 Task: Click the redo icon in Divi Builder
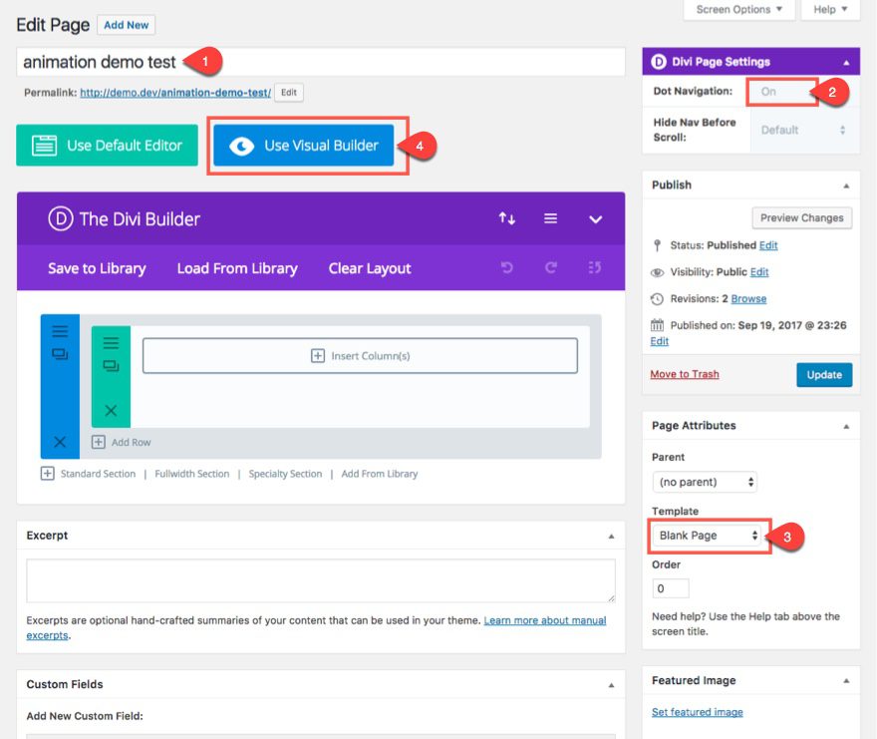550,268
